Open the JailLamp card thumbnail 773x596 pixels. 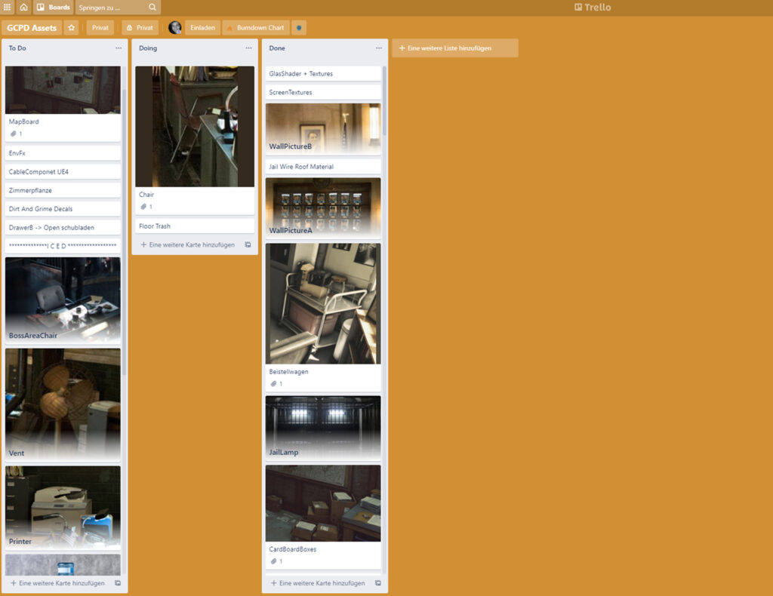pos(322,426)
